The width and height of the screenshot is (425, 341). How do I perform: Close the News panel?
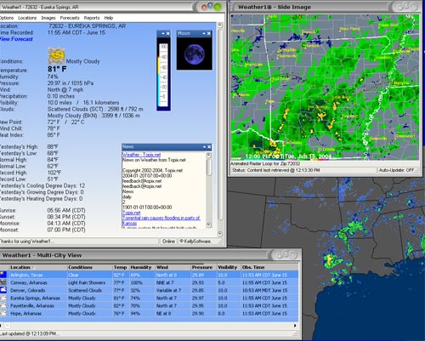[x=209, y=147]
